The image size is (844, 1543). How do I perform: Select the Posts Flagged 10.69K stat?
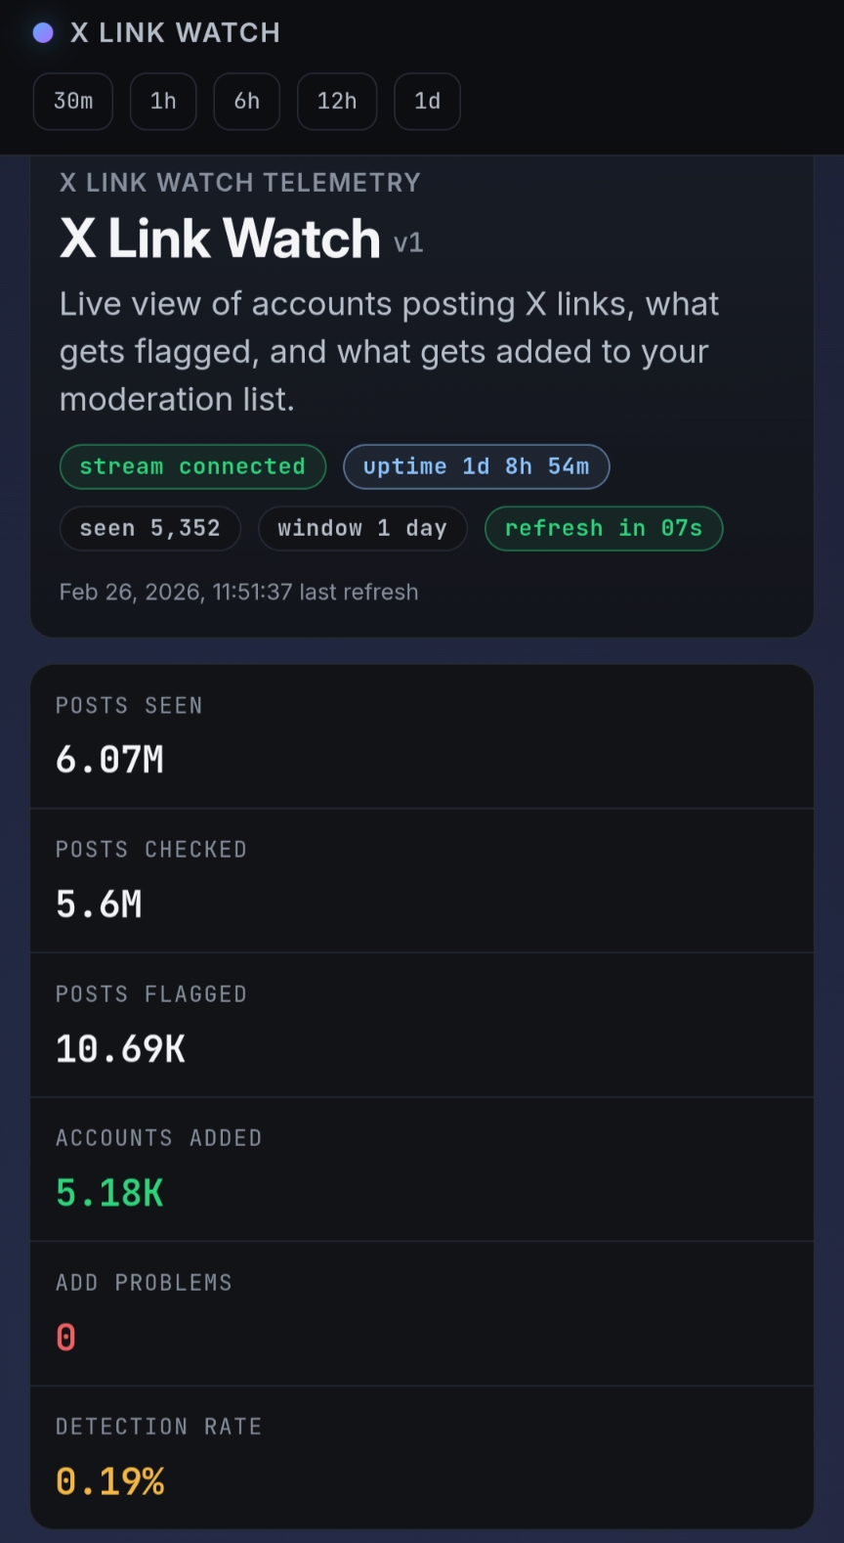pos(422,1026)
